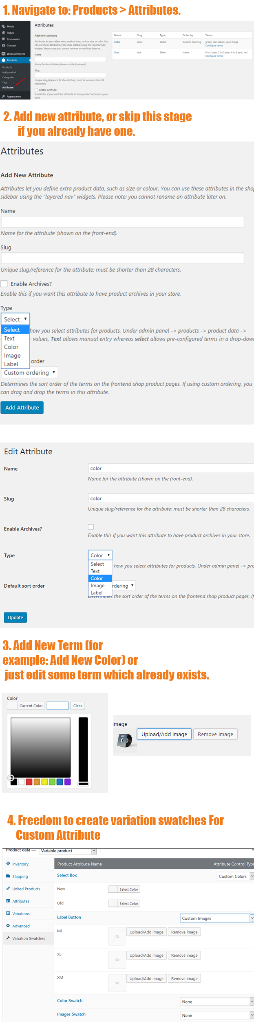Choose Image option in Type list
This screenshot has height=1022, width=254.
[x=12, y=356]
